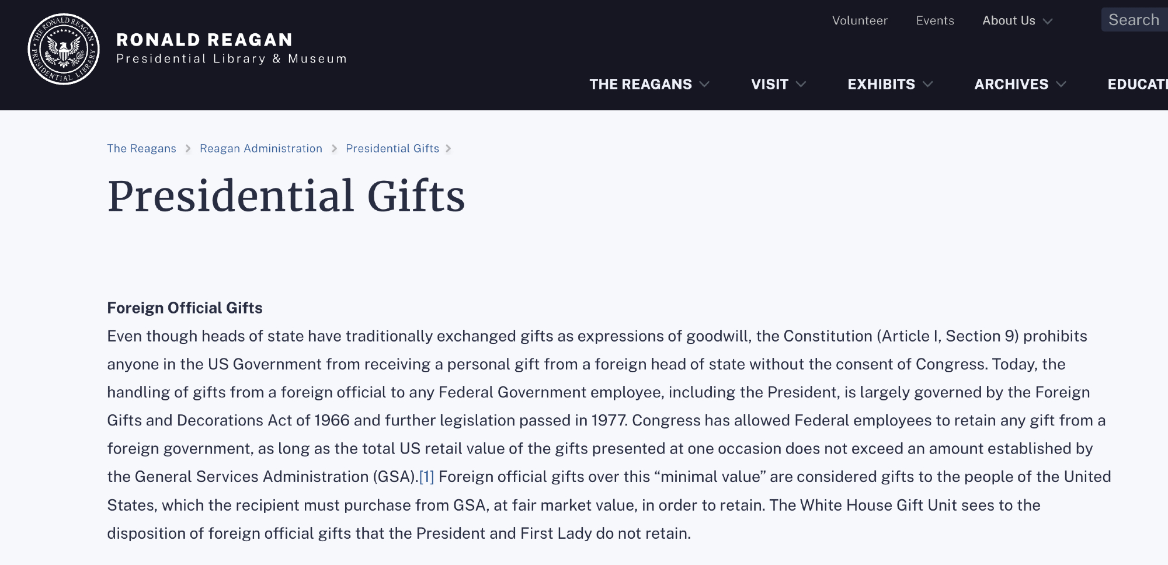Expand the Exhibits dropdown chevron
The width and height of the screenshot is (1168, 565).
pos(928,84)
